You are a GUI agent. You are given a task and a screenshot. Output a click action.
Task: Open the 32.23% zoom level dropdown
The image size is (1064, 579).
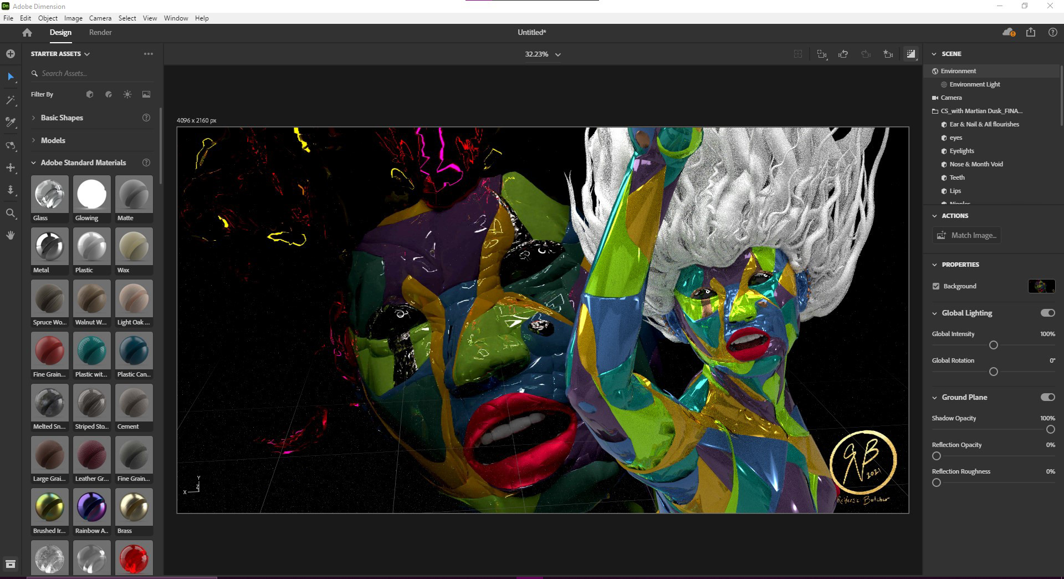click(543, 54)
